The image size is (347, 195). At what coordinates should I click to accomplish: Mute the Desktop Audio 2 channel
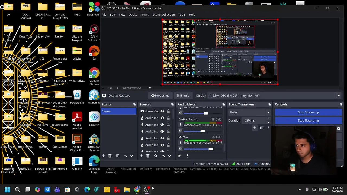(x=181, y=131)
